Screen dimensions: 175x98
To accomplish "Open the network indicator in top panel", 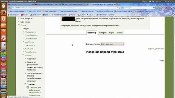I will (x=153, y=1).
